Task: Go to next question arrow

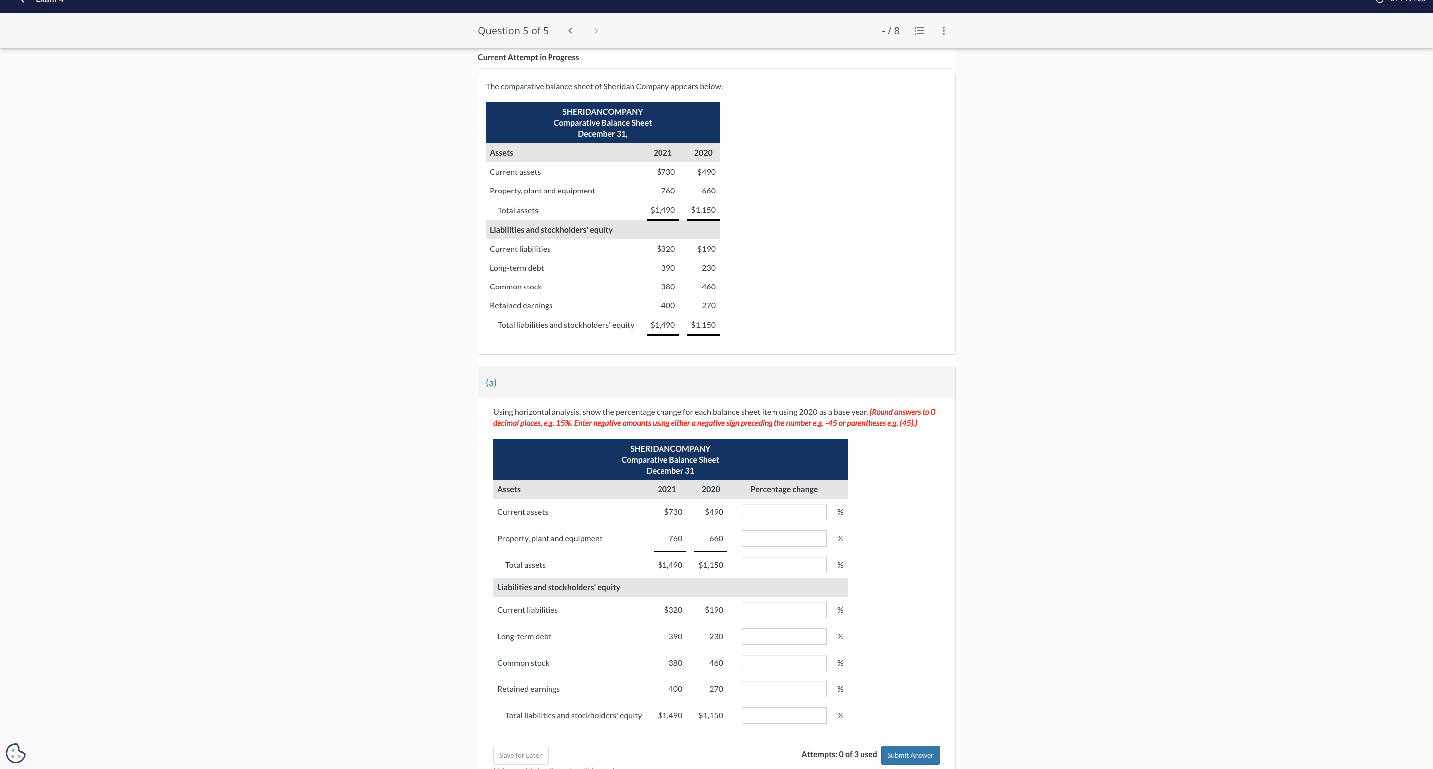Action: click(596, 31)
